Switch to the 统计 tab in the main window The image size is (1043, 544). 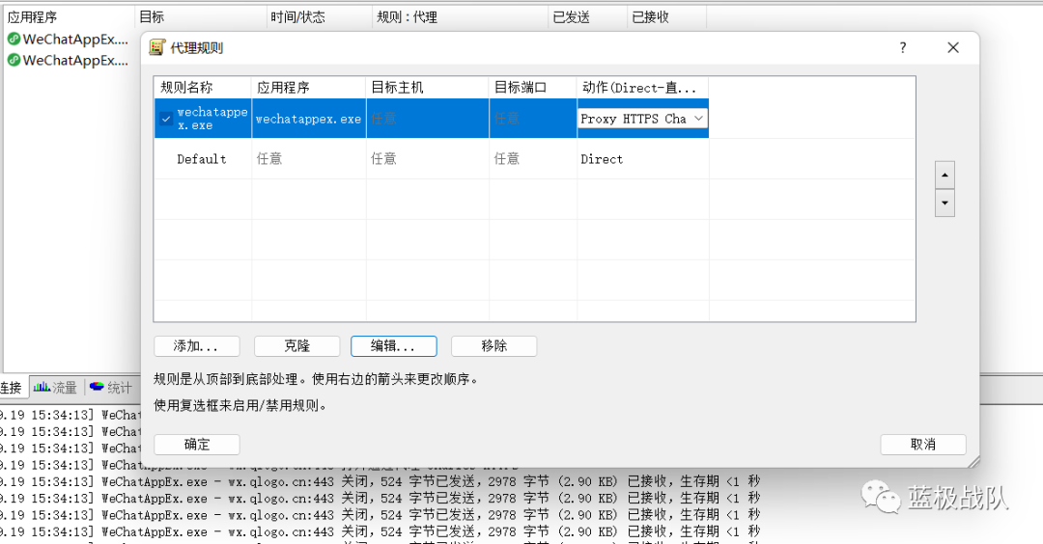point(111,387)
